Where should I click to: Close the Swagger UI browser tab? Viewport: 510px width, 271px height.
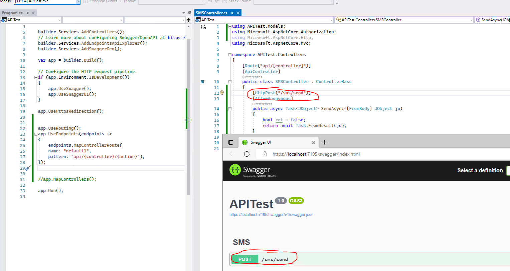(313, 142)
